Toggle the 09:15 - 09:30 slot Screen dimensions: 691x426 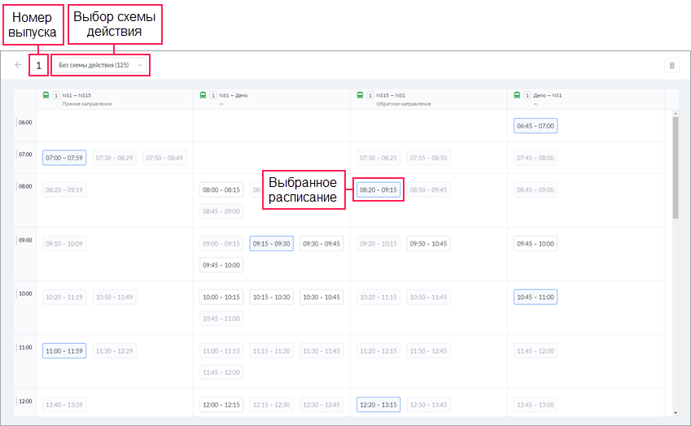272,243
